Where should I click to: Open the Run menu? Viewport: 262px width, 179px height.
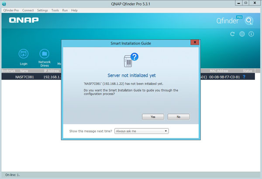click(65, 10)
